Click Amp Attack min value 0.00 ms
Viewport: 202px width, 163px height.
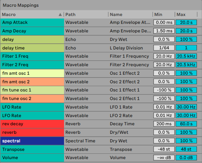[164, 22]
